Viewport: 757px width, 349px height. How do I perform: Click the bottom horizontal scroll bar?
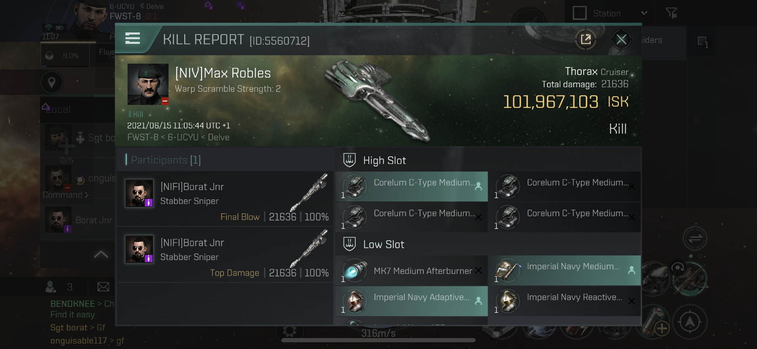[378, 340]
